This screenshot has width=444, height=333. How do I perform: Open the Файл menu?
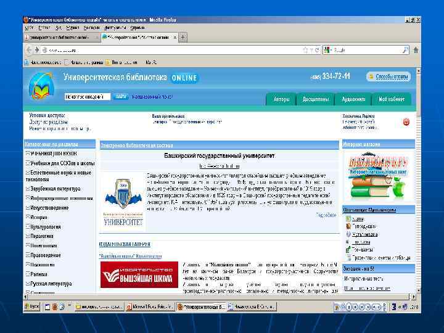29,28
